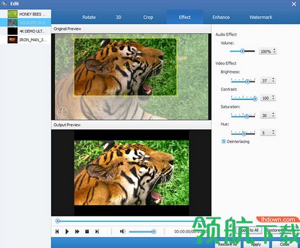300x248 pixels.
Task: Increase Brightness with the stepper arrow
Action: point(274,78)
